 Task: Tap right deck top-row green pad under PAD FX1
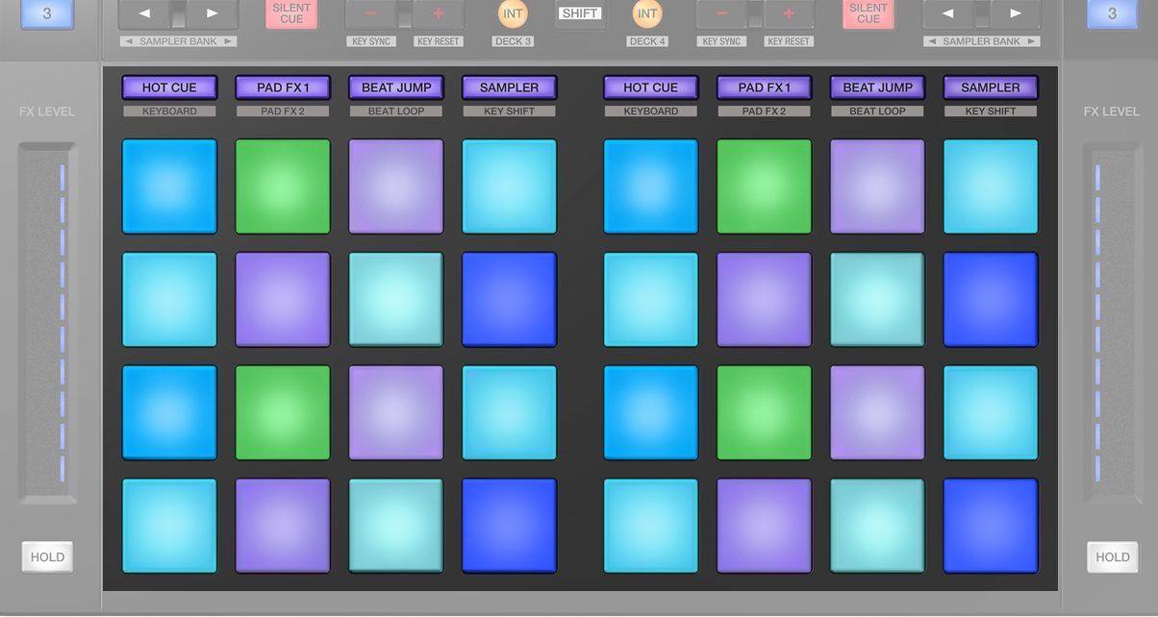(765, 186)
